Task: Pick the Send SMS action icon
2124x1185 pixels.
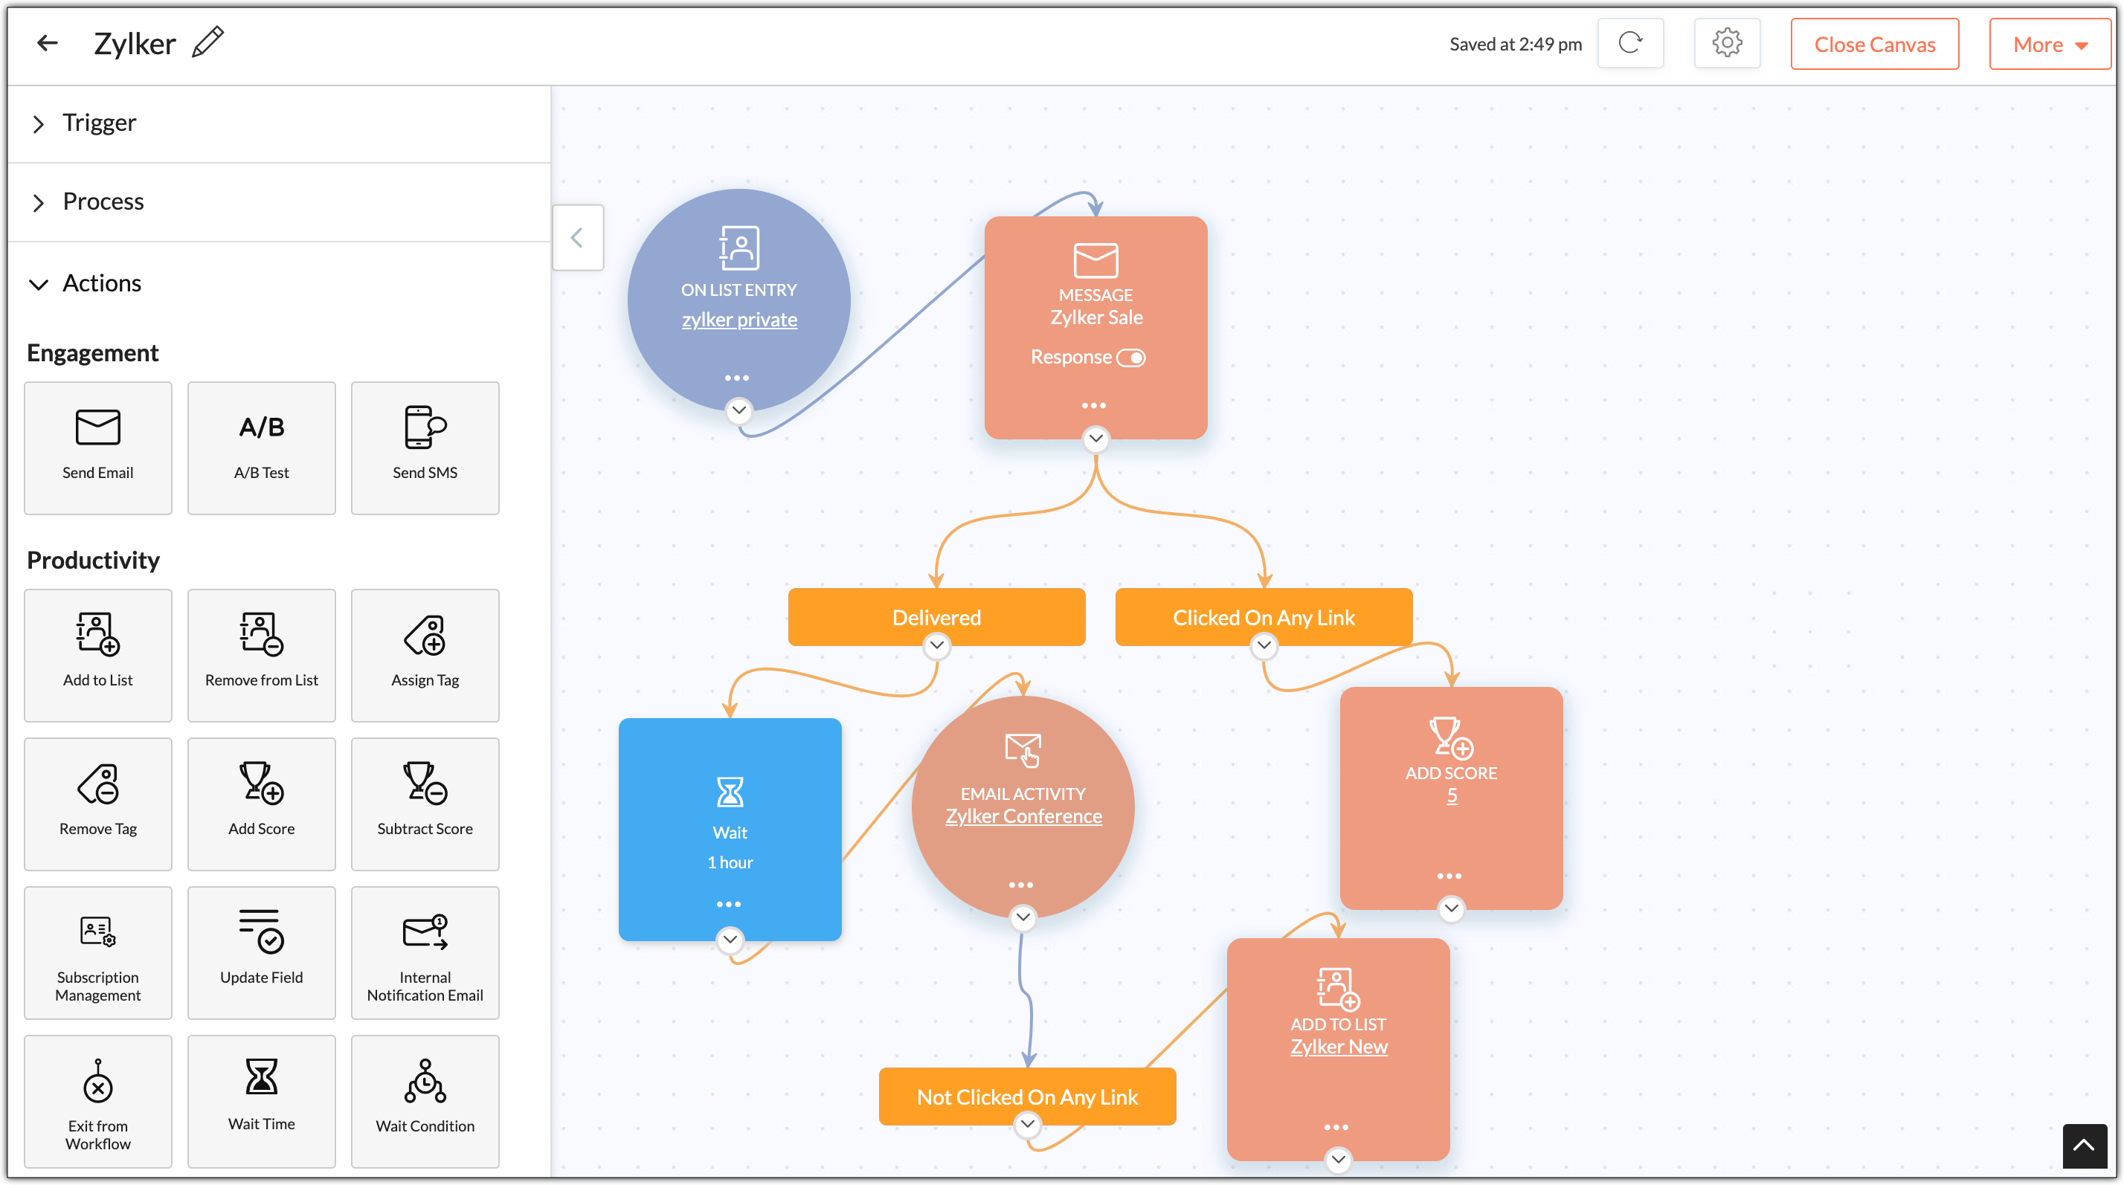Action: tap(425, 427)
